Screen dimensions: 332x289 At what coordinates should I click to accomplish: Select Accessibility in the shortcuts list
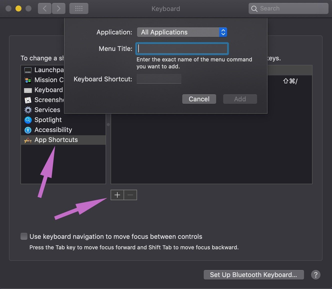coord(63,130)
